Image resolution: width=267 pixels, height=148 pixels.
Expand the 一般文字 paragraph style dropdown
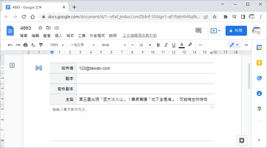83,45
